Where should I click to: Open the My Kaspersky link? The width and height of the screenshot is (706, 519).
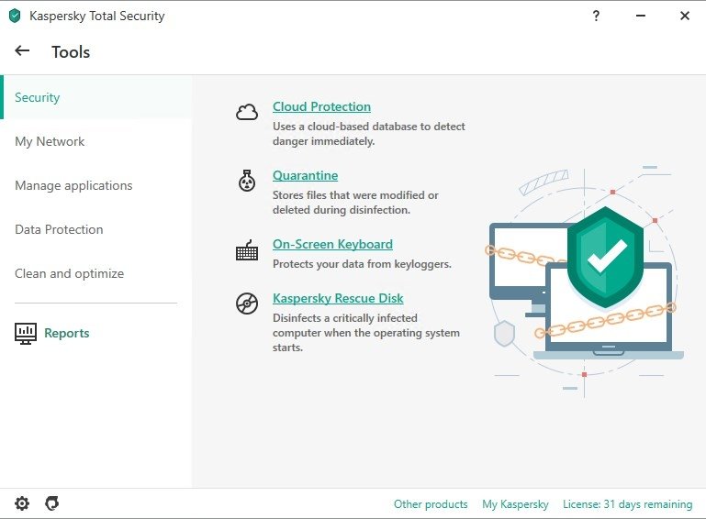click(x=515, y=504)
